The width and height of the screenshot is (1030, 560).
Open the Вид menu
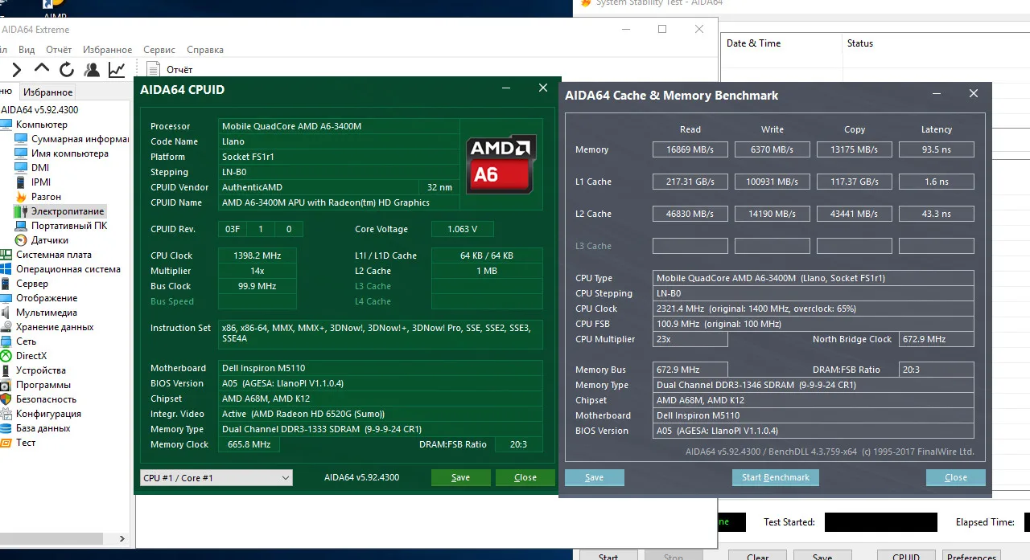[x=27, y=50]
